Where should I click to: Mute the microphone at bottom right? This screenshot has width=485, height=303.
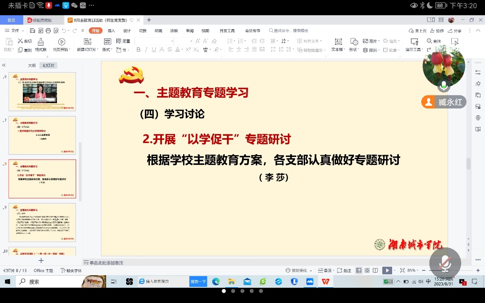coord(444,264)
